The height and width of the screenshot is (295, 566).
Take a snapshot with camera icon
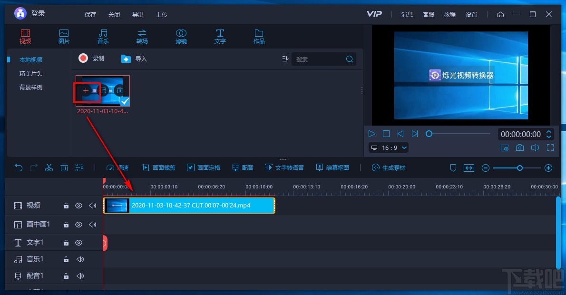519,147
